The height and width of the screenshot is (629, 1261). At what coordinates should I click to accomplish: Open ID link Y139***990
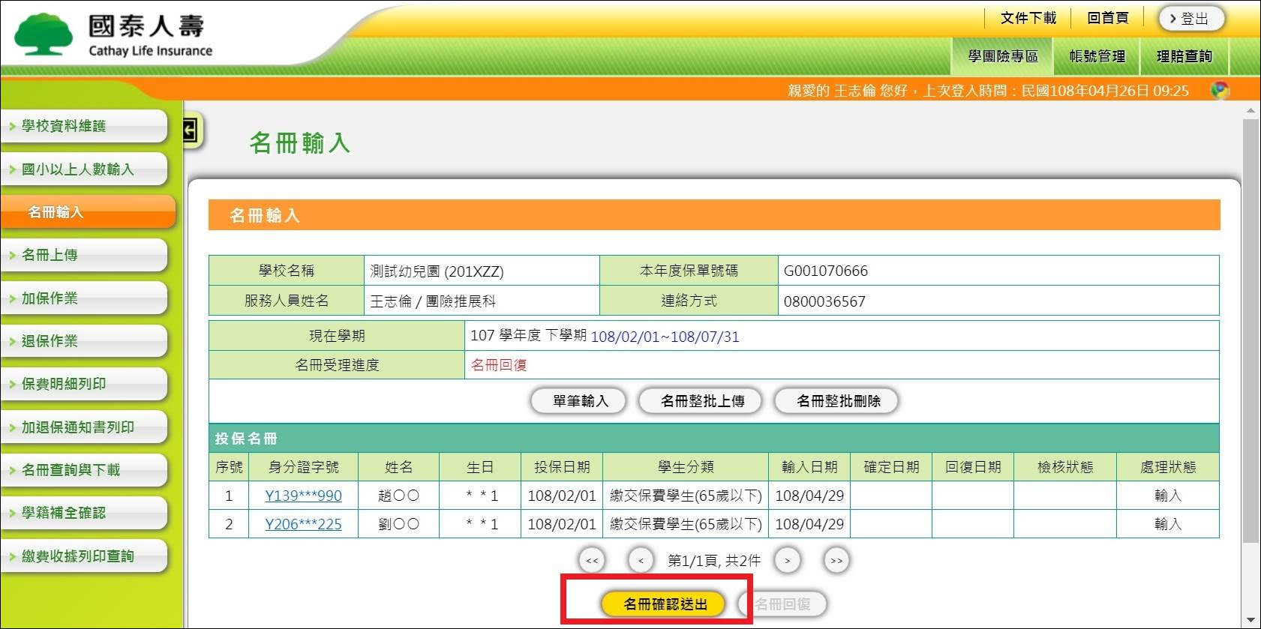tap(303, 496)
